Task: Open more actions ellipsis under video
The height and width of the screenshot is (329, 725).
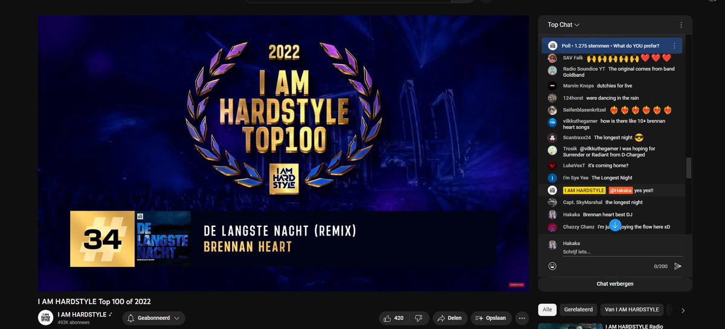Action: pos(522,318)
